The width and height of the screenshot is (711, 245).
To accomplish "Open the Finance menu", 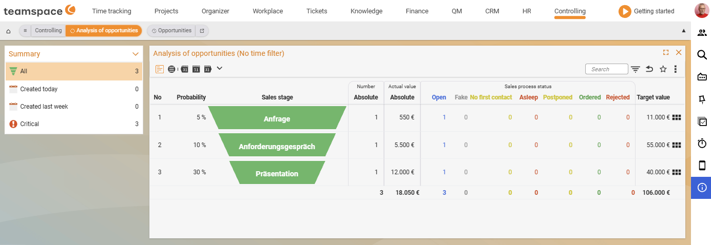I will click(417, 11).
